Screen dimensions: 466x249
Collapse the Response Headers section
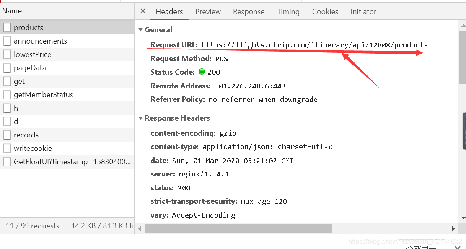tap(140, 118)
